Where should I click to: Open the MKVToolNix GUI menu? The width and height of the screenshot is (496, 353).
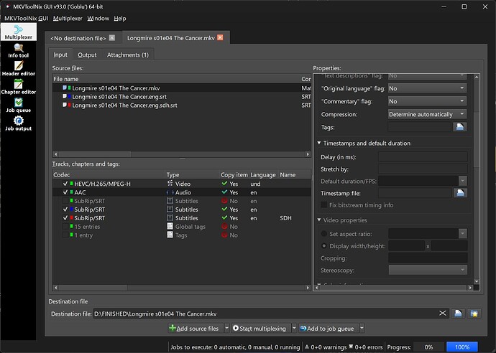point(27,19)
